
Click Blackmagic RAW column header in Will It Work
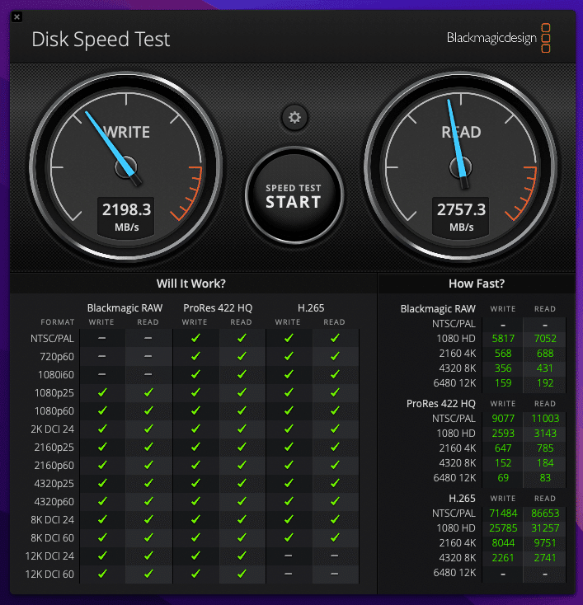click(125, 308)
